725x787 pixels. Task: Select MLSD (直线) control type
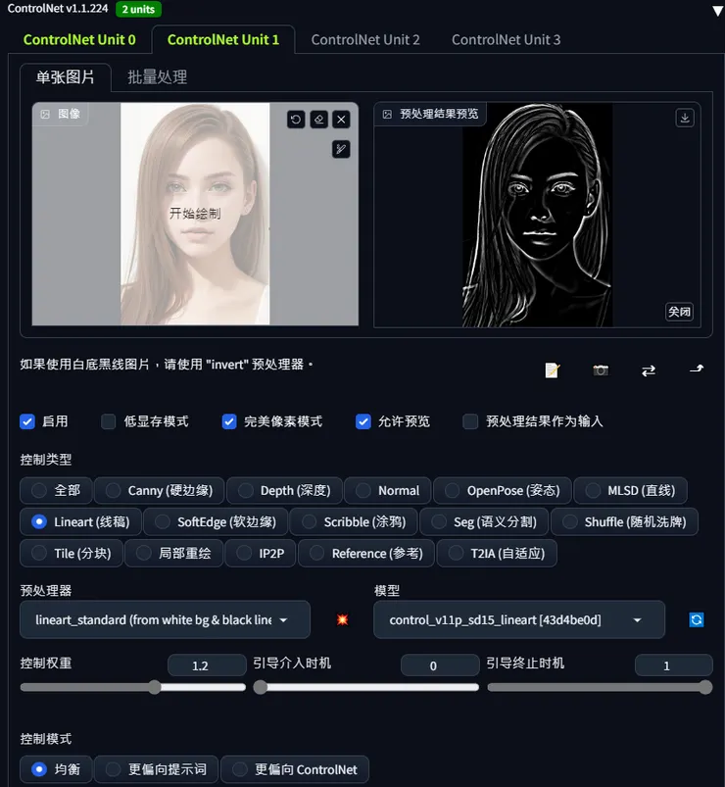(631, 490)
